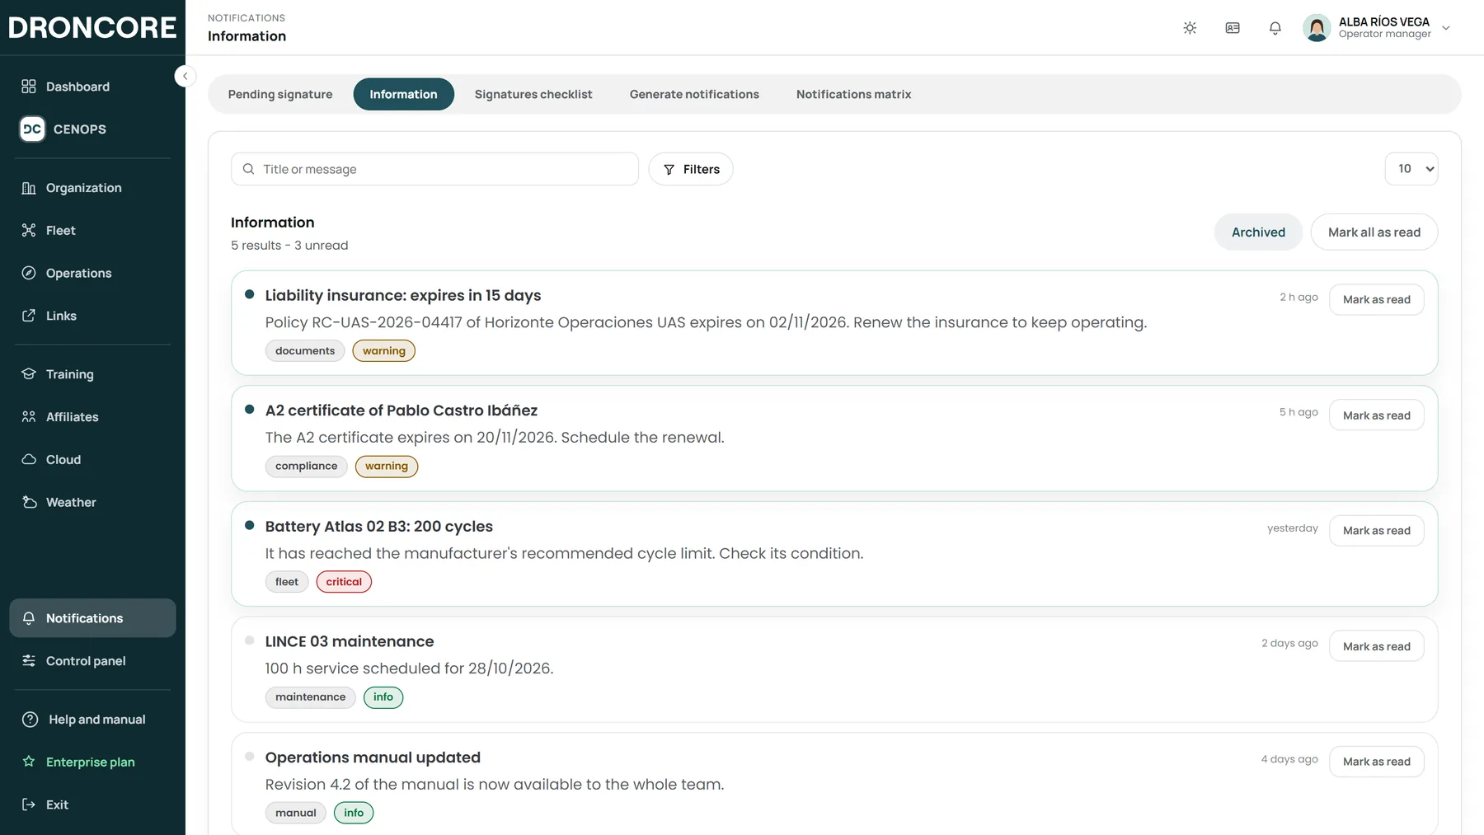
Task: Open the Training graduation cap icon
Action: pos(29,374)
